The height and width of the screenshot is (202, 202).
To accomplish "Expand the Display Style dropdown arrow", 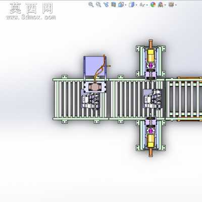I will coord(136,5).
